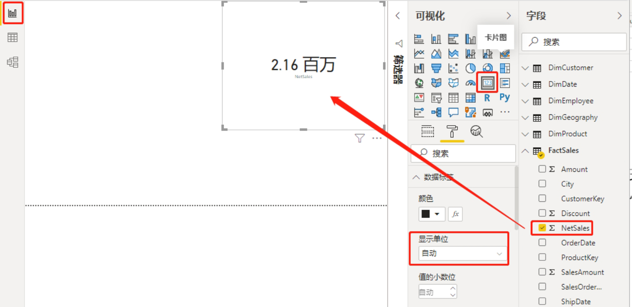Select the KPI visual
Image resolution: width=632 pixels, height=307 pixels.
pyautogui.click(x=419, y=98)
